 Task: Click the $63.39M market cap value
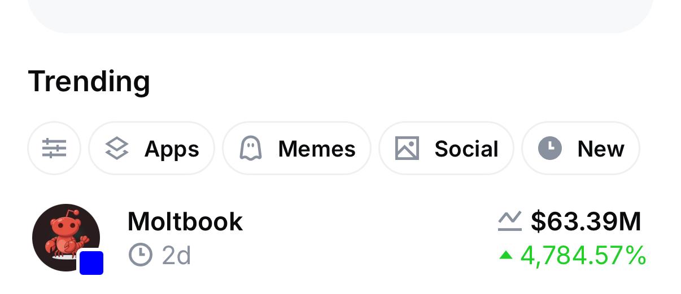pos(586,221)
